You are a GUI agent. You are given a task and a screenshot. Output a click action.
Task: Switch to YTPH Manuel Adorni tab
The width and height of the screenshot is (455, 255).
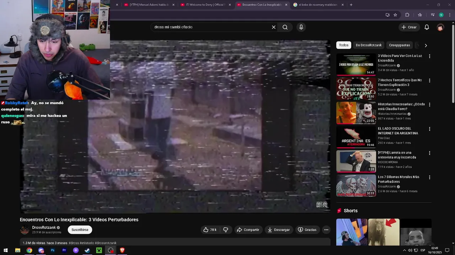tap(149, 5)
